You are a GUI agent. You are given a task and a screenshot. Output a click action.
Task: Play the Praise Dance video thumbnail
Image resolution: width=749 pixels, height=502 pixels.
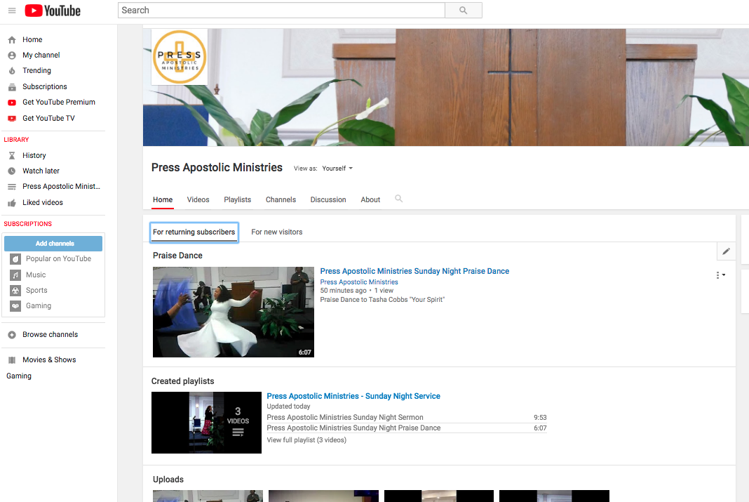coord(234,312)
